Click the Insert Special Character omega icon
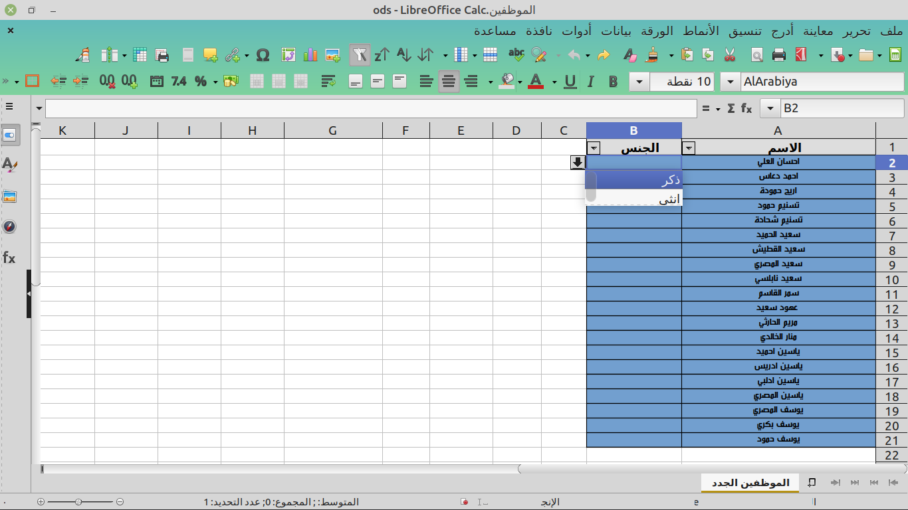Screen dimensions: 908x510 tap(263, 55)
